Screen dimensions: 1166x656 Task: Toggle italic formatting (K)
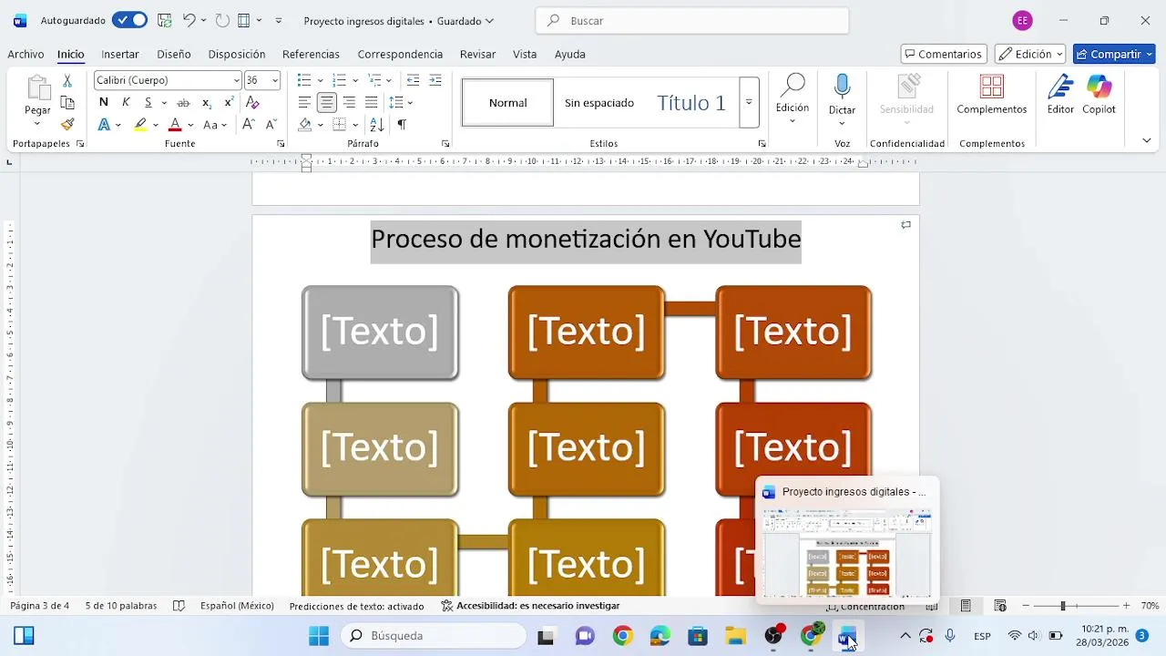click(x=126, y=102)
